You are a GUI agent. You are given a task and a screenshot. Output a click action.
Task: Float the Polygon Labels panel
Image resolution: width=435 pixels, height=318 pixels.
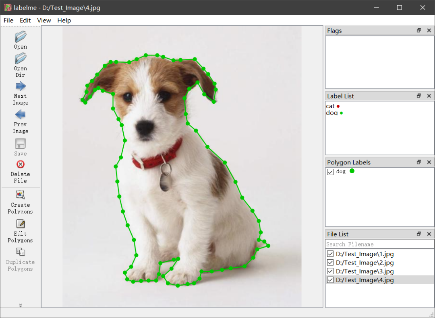coord(419,162)
